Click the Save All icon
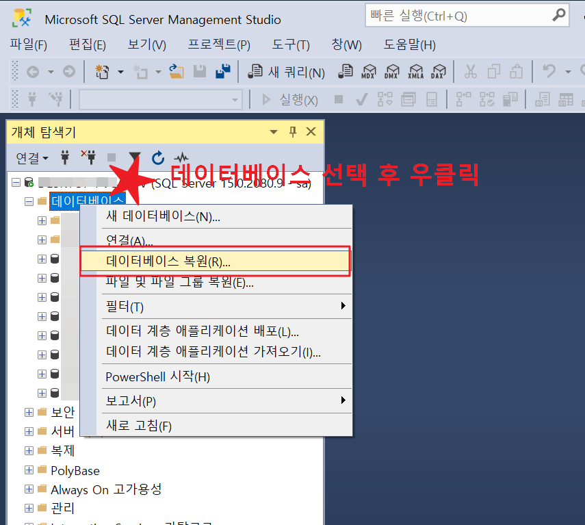The width and height of the screenshot is (585, 525). 223,71
